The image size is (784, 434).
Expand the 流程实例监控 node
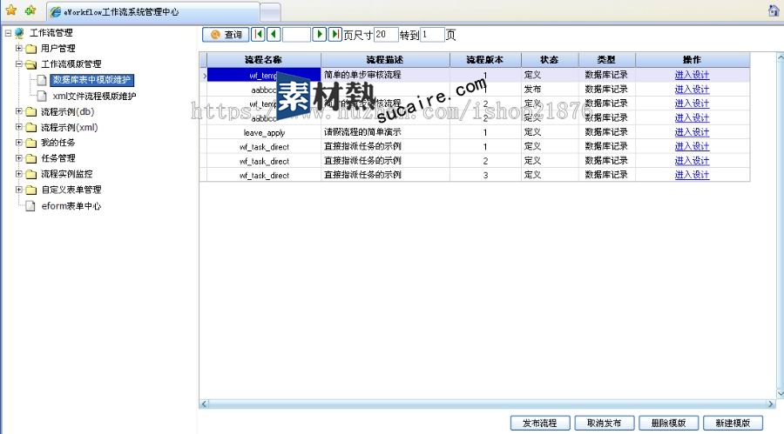click(x=18, y=174)
